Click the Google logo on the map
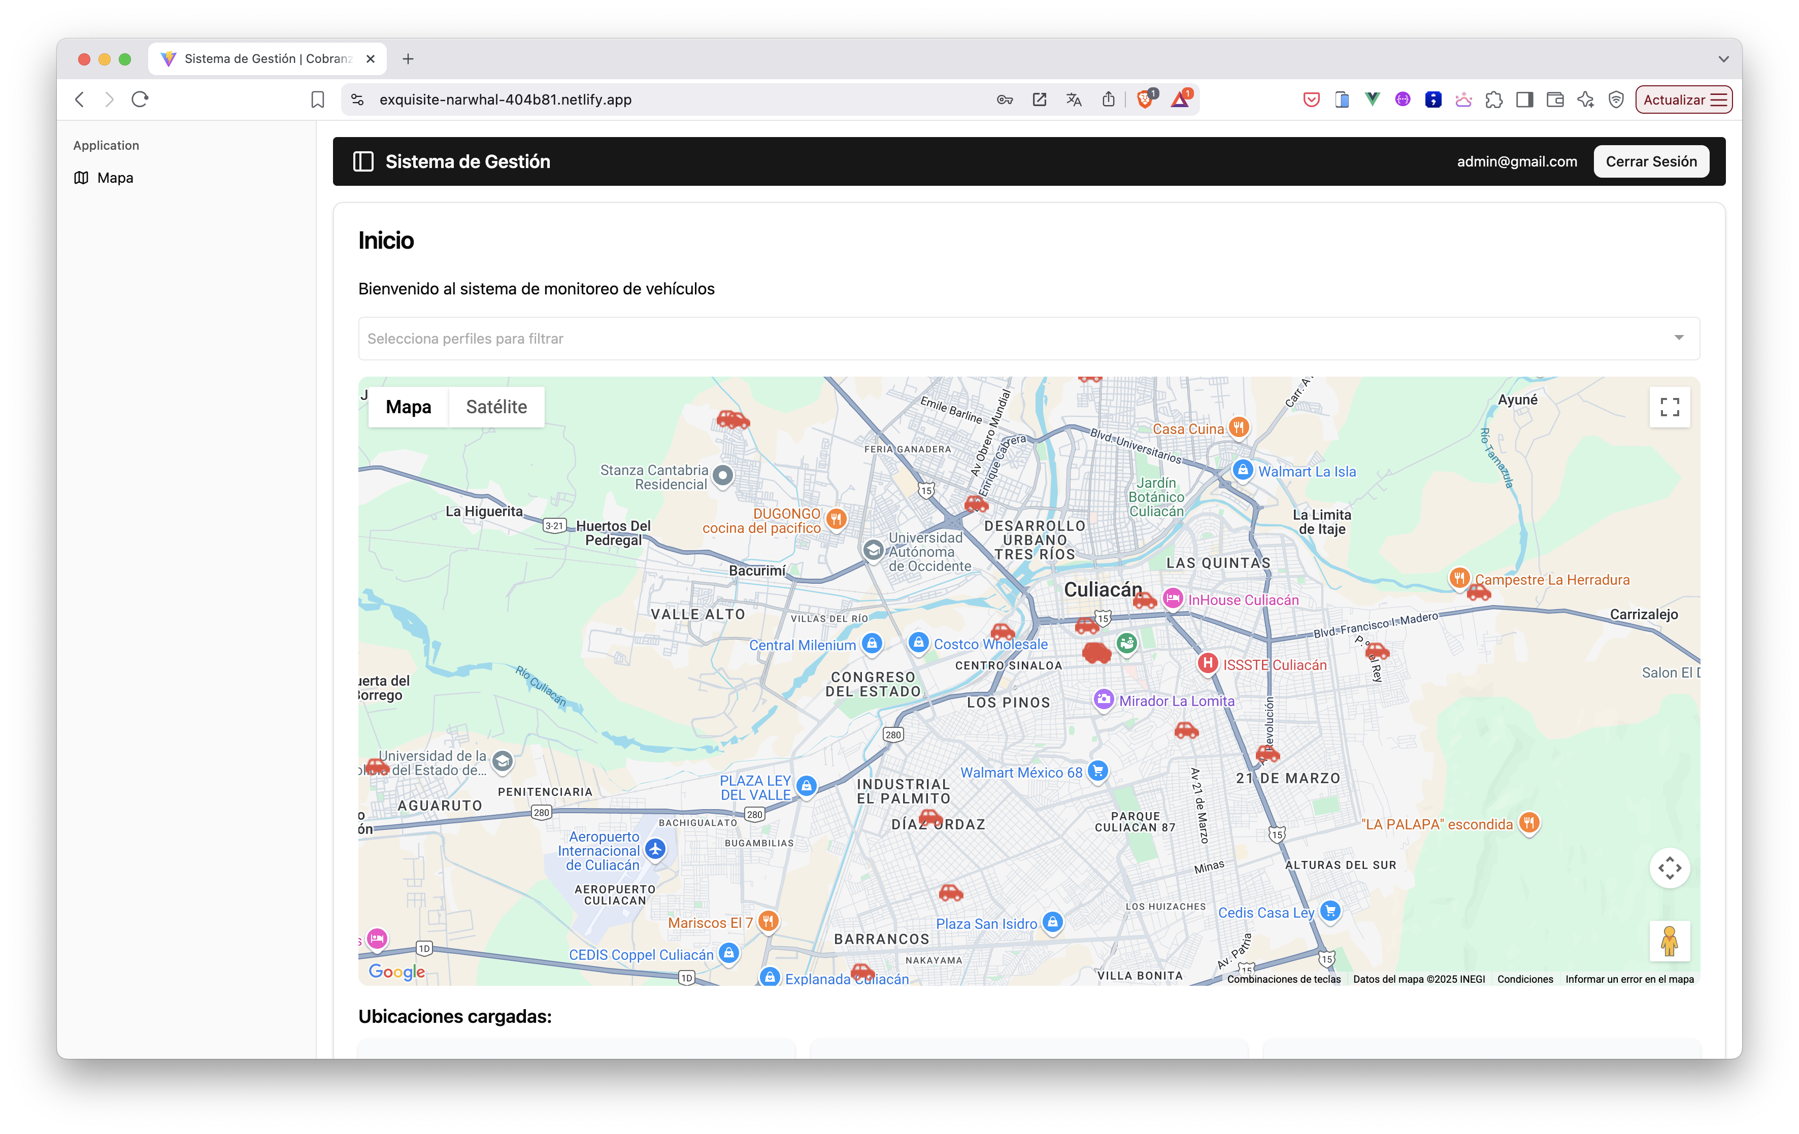1799x1134 pixels. [x=397, y=971]
